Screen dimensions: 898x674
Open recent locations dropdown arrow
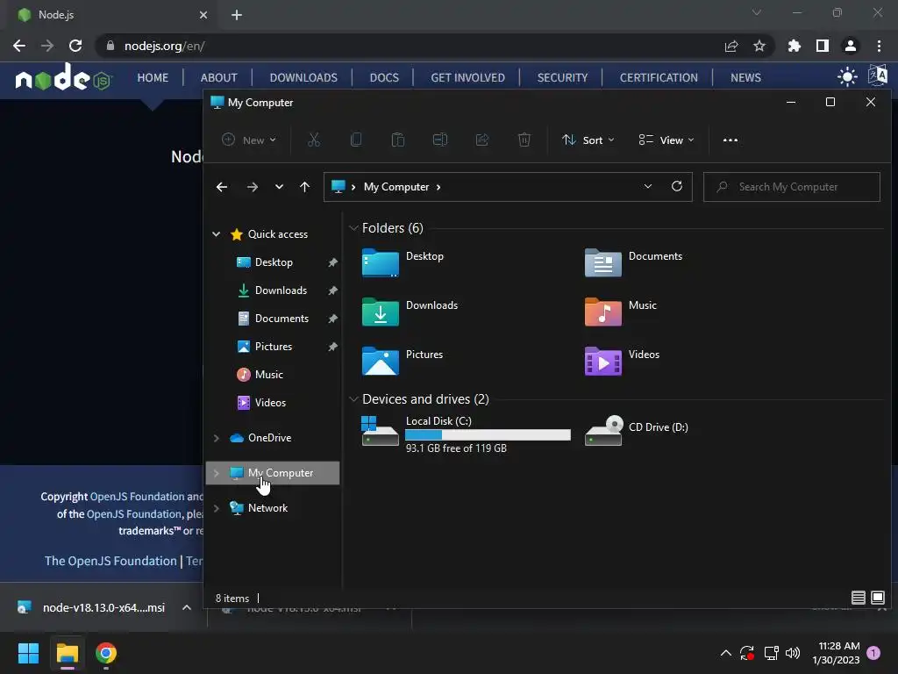(x=279, y=187)
